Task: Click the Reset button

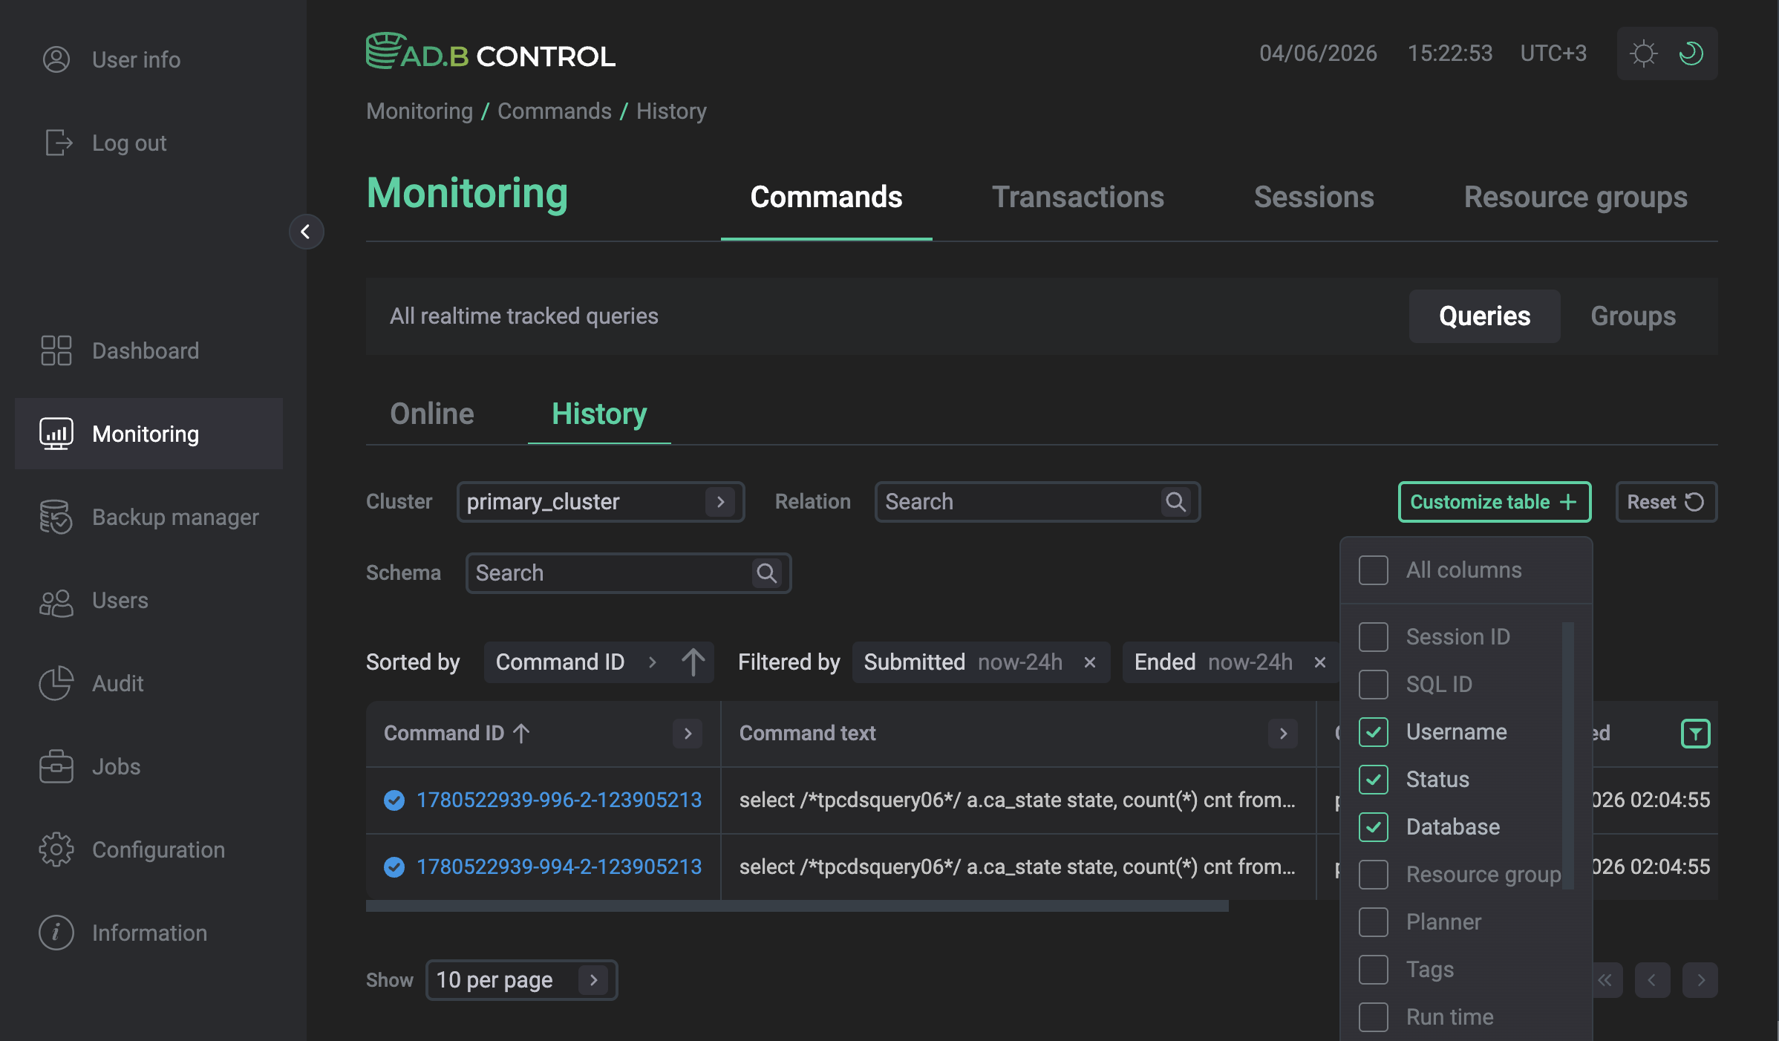Action: click(1666, 502)
